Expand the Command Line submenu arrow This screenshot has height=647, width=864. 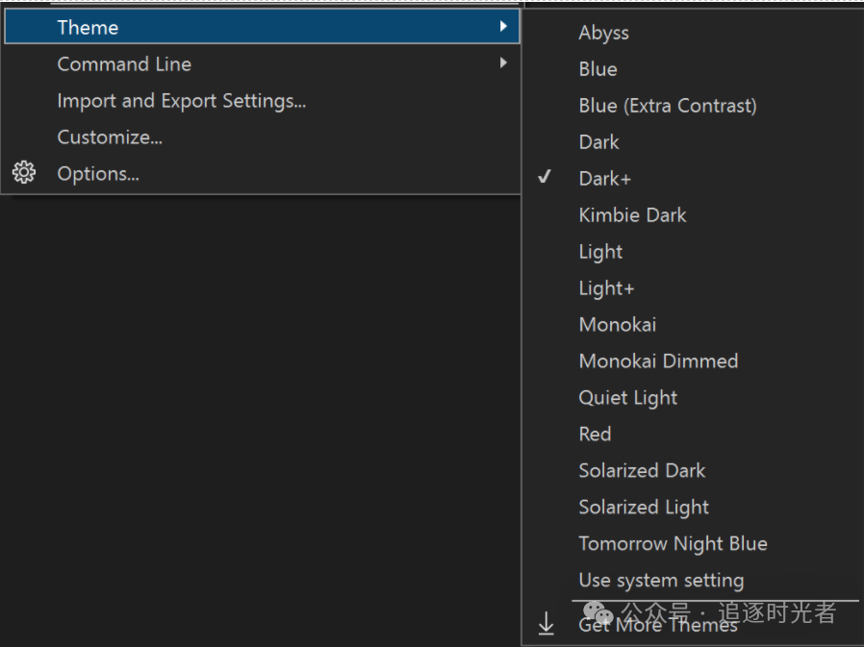pos(503,63)
